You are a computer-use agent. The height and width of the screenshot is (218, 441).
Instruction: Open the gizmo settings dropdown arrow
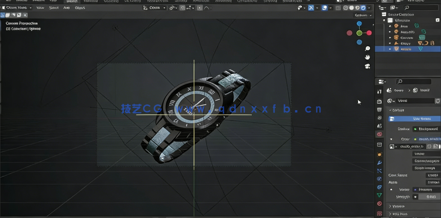point(317,8)
